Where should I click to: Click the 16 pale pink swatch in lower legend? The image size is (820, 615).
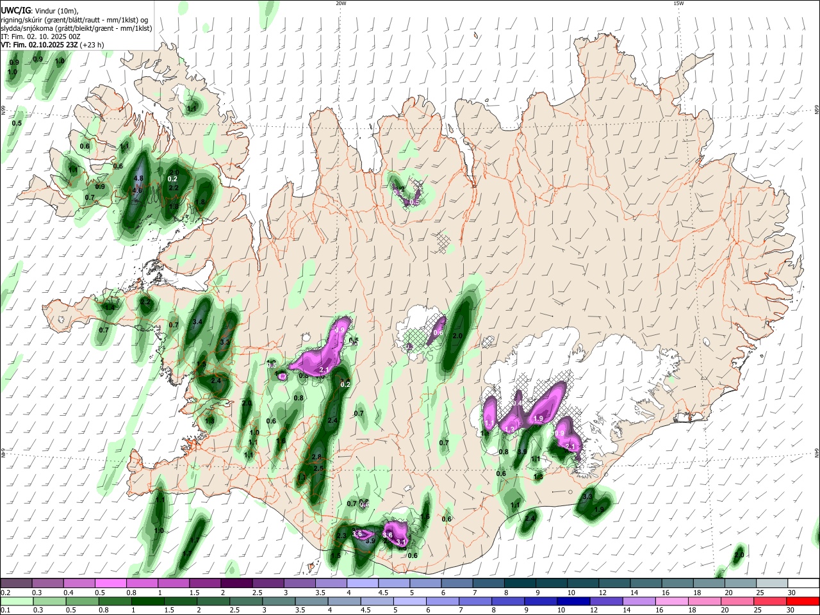[672, 601]
